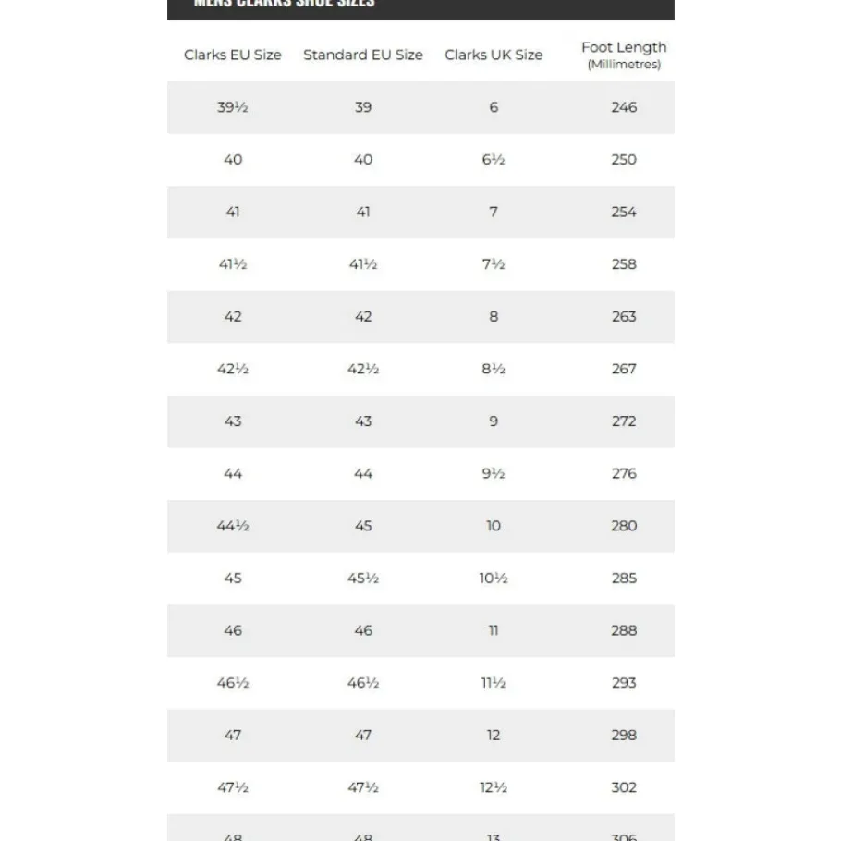Click the Mens Clarks Shoe Sizes title bar
Image resolution: width=841 pixels, height=841 pixels.
click(x=420, y=6)
